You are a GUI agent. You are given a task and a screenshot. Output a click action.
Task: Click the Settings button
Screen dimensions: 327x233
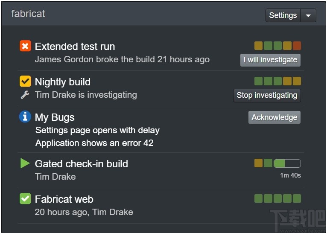pos(283,15)
